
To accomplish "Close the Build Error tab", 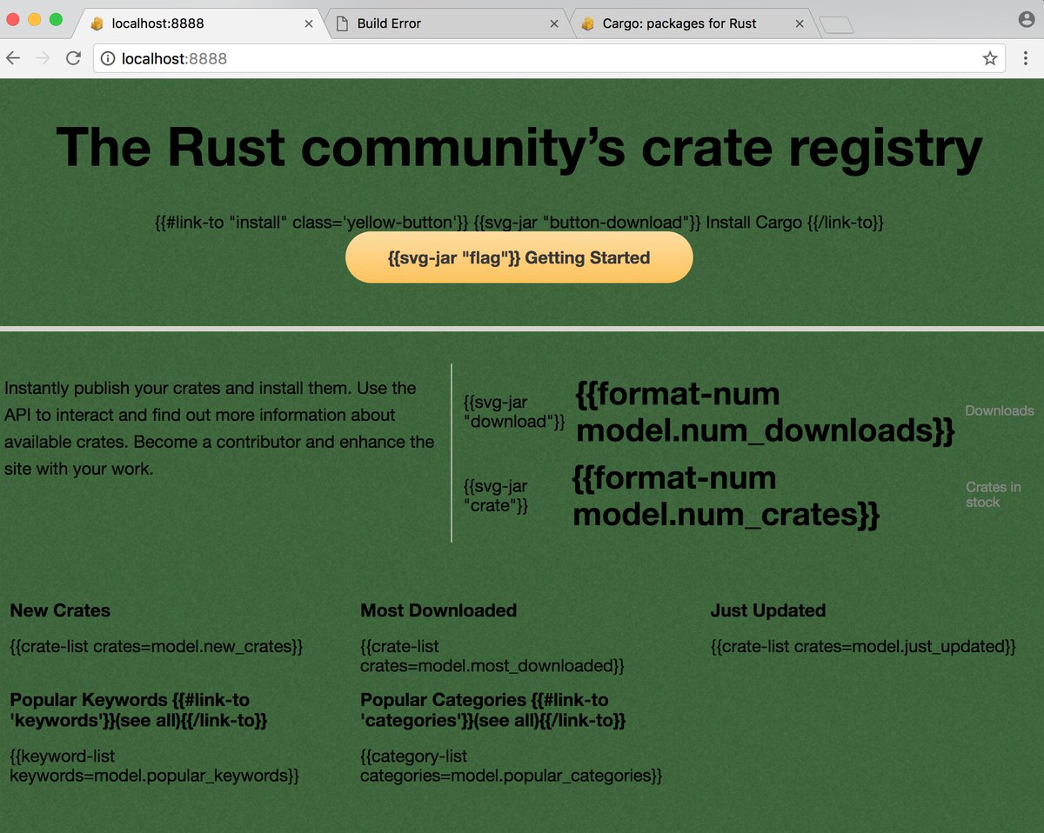I will 554,23.
